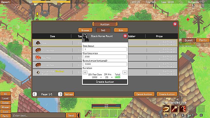Select the Global chat channel
Image resolution: width=210 pixels, height=118 pixels.
(5, 103)
